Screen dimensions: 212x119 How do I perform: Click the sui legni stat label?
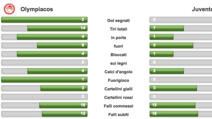point(118,63)
